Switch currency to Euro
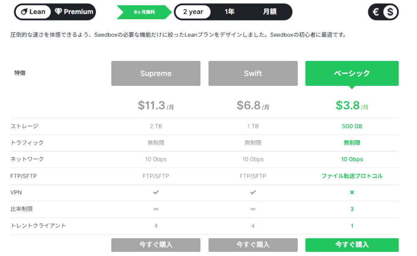This screenshot has width=417, height=256. coord(375,12)
